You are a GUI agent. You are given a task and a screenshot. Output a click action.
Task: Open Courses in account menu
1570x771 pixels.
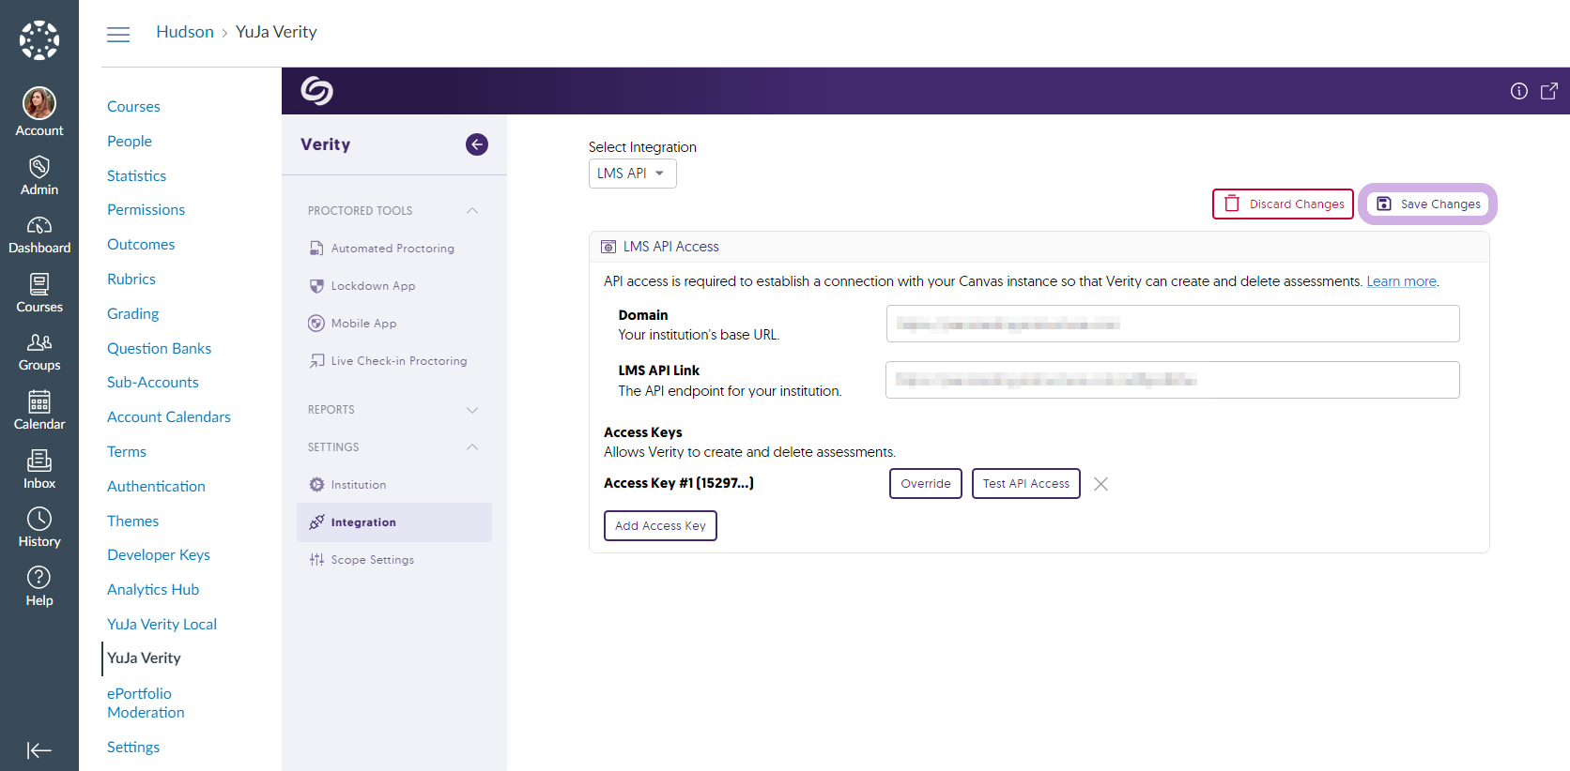pos(133,107)
